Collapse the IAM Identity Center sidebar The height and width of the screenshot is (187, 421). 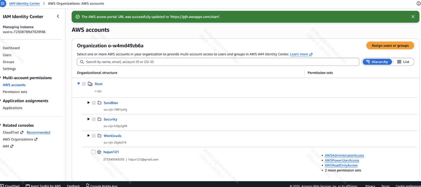58,16
